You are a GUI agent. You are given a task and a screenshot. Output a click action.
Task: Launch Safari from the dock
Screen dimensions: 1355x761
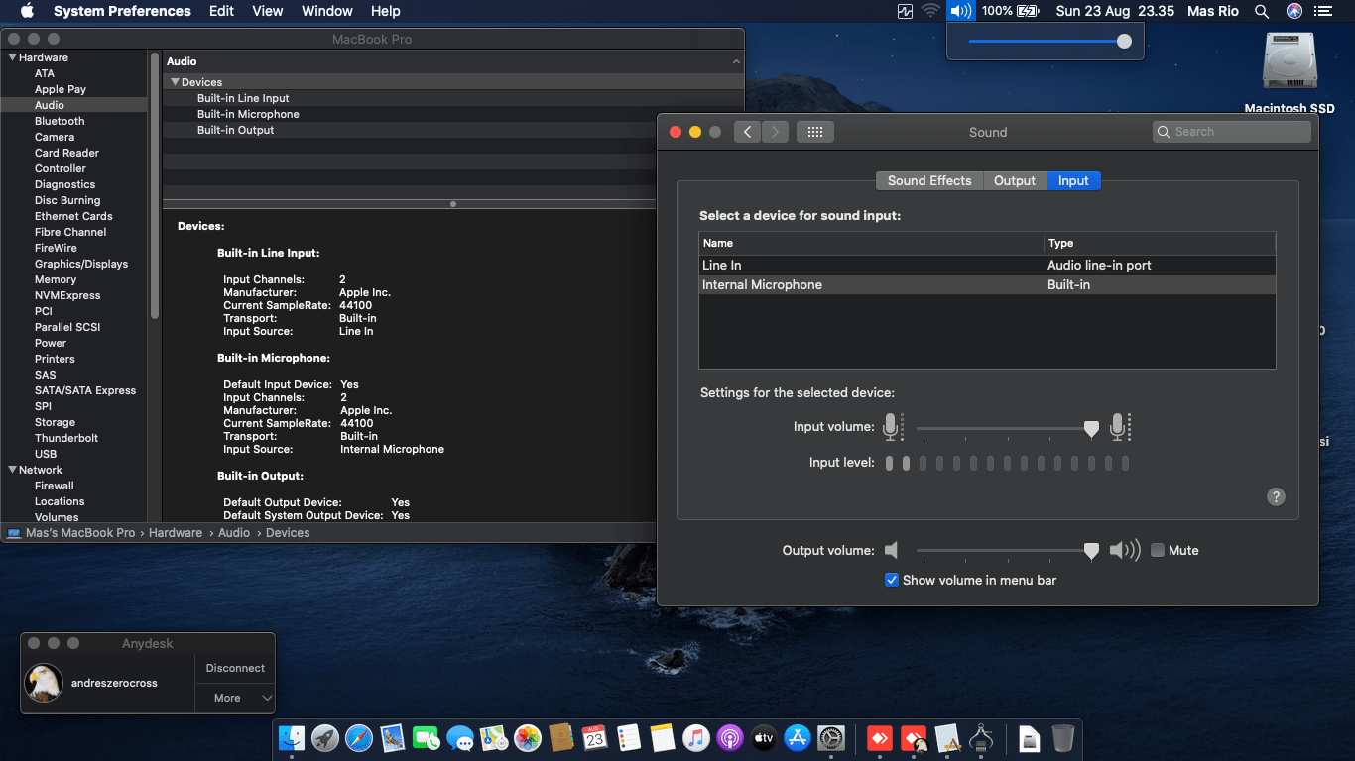coord(358,738)
